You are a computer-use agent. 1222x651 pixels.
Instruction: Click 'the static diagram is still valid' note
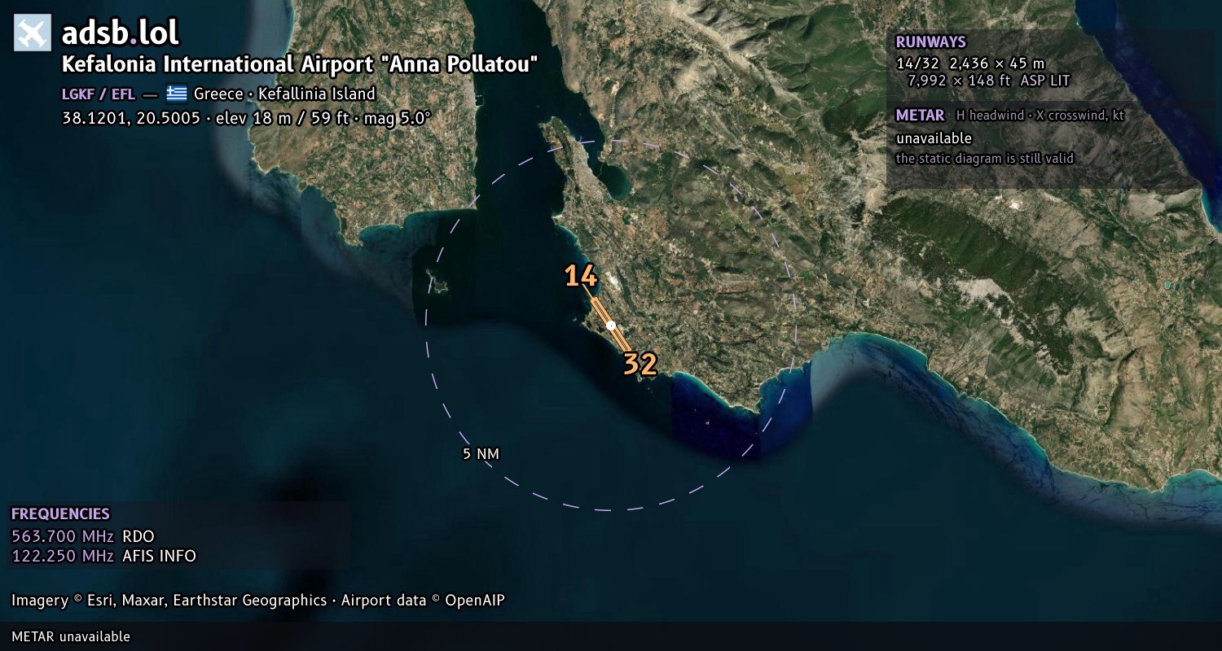[x=985, y=159]
